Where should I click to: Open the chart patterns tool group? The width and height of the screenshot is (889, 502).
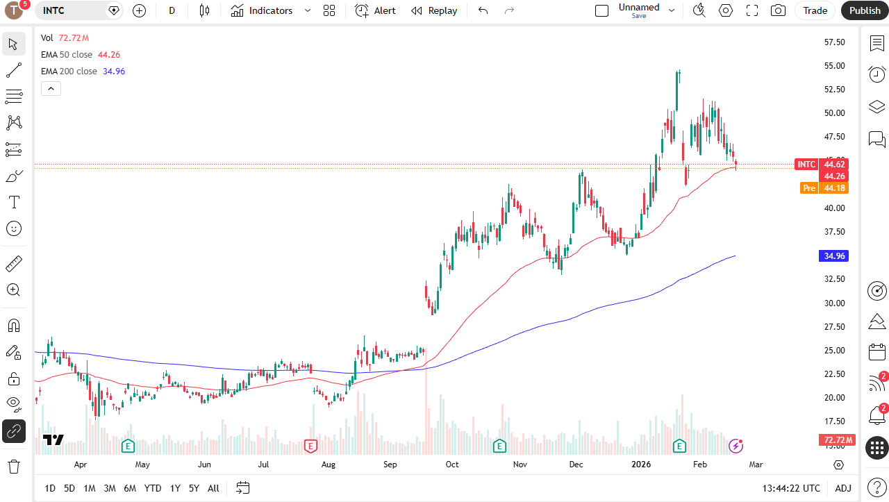point(14,123)
